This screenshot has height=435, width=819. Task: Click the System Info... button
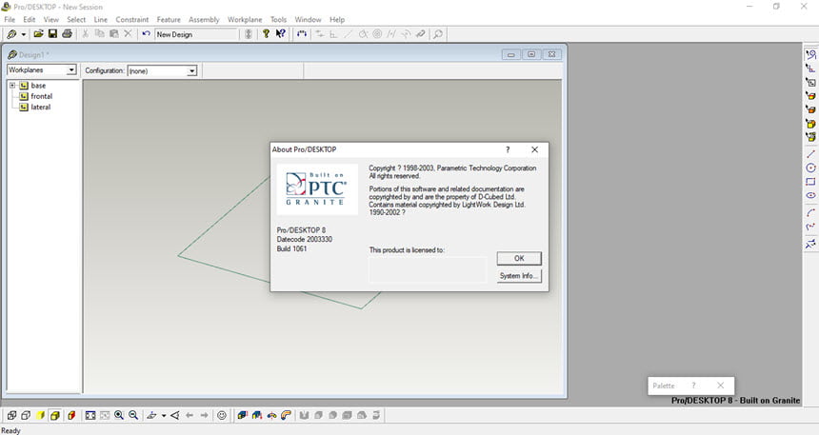pyautogui.click(x=519, y=276)
